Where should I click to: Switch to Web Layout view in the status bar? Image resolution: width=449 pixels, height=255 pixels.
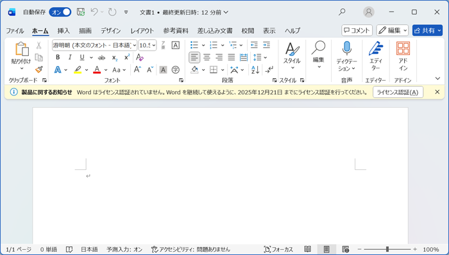[x=345, y=249]
